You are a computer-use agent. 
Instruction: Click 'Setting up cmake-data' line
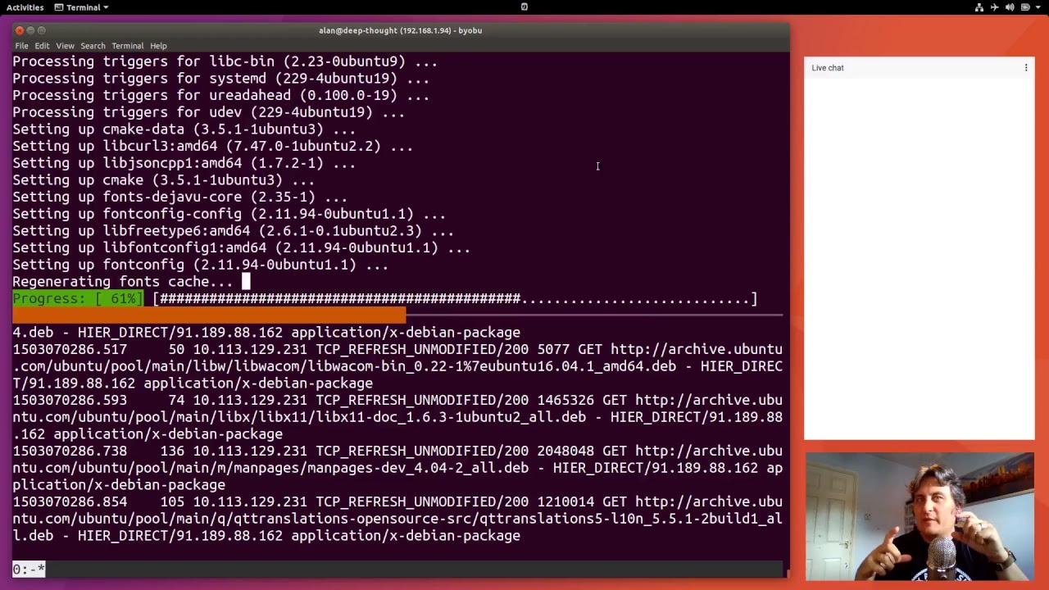(x=184, y=129)
